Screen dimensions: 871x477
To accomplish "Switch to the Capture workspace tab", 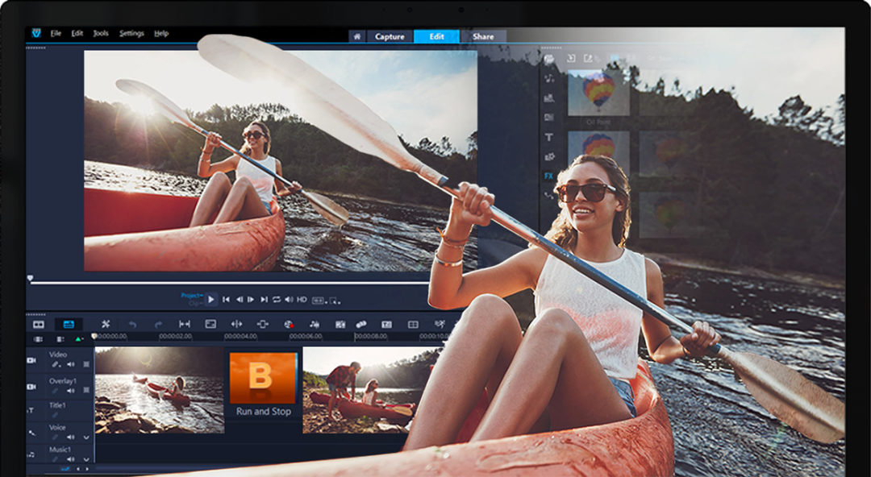I will click(x=390, y=36).
